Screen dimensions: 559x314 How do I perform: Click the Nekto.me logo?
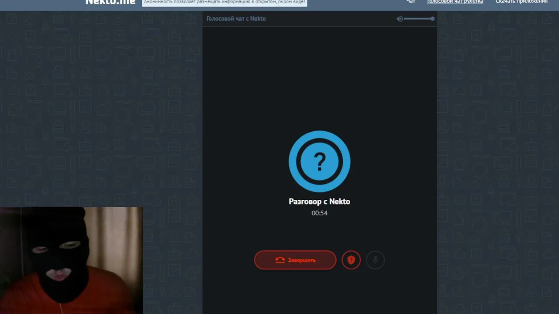click(x=110, y=2)
